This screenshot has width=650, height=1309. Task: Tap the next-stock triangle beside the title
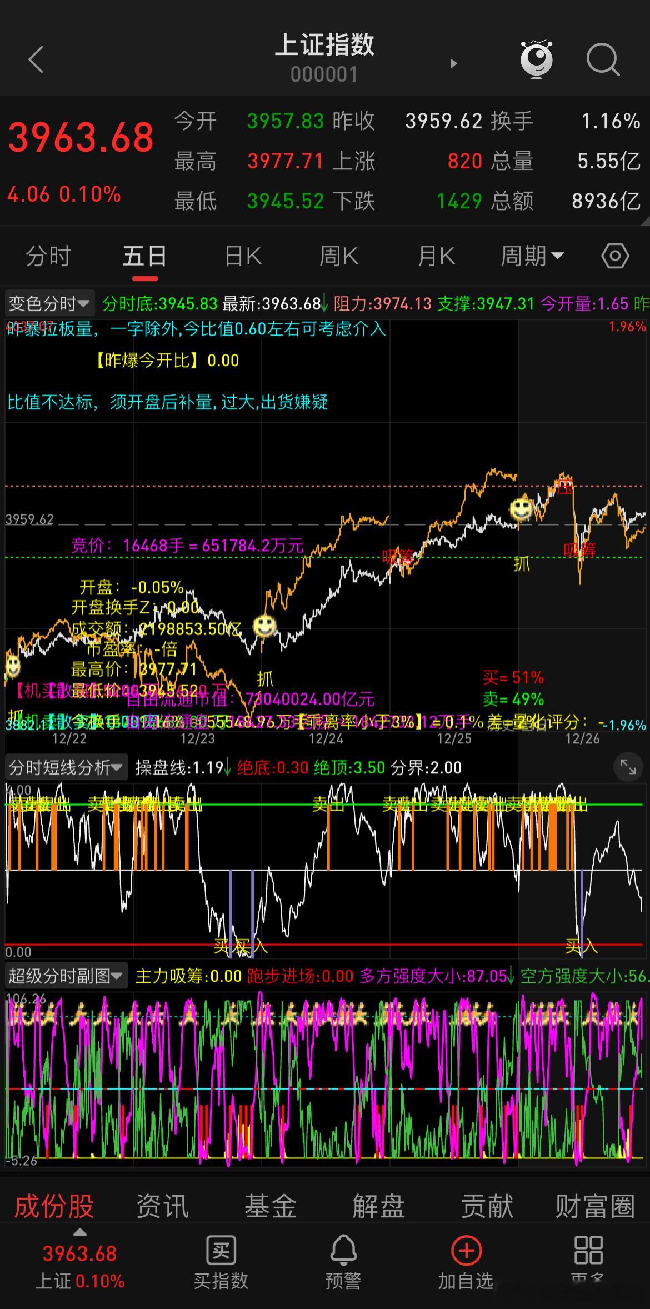click(453, 63)
